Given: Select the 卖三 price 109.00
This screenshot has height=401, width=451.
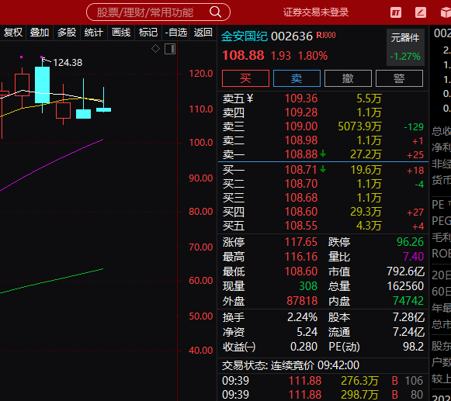Looking at the screenshot, I should point(301,126).
